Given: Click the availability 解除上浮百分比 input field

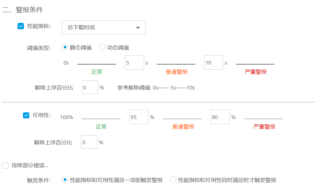Looking at the screenshot, I should pyautogui.click(x=89, y=142).
